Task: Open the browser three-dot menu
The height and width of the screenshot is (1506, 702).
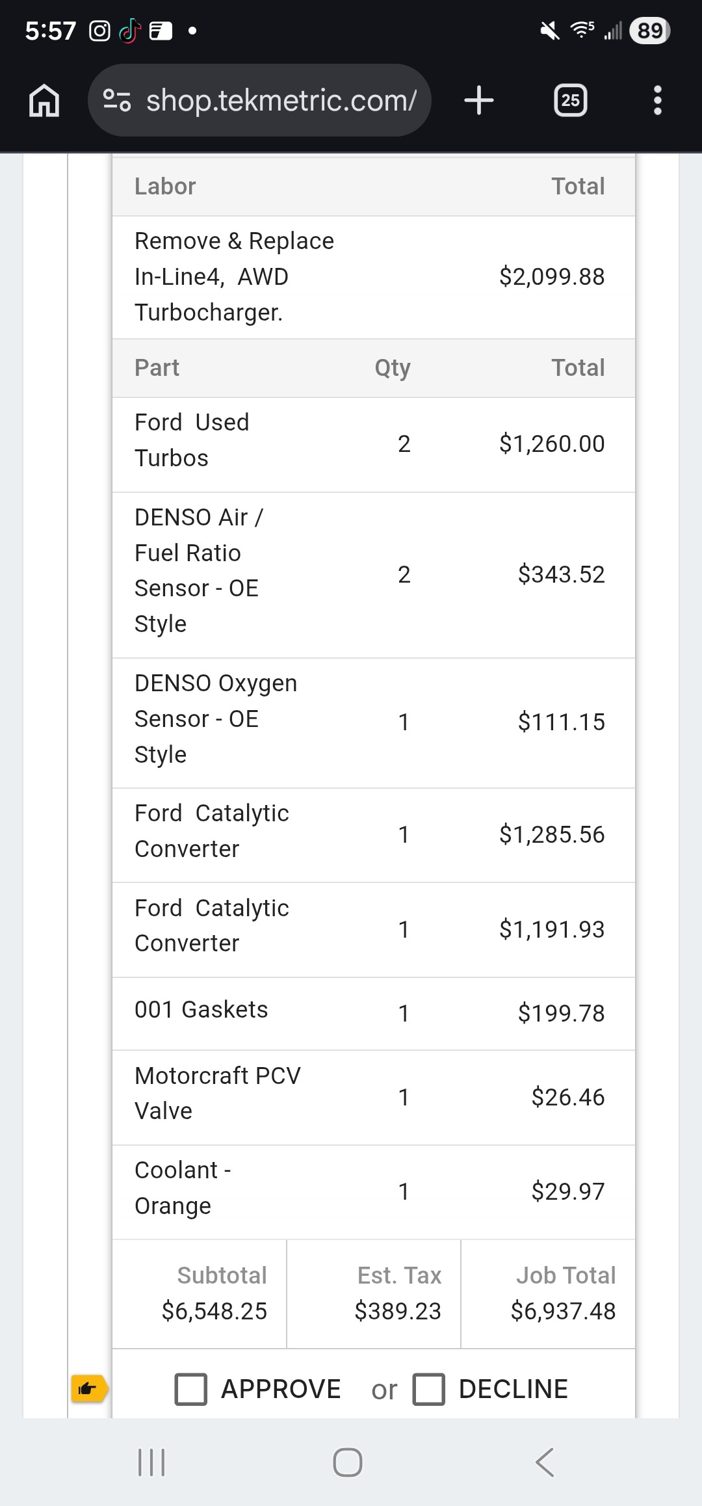Action: click(x=658, y=101)
